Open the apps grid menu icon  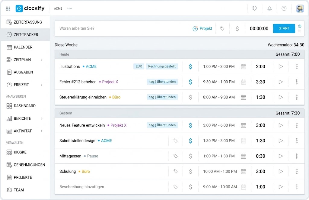(8, 8)
